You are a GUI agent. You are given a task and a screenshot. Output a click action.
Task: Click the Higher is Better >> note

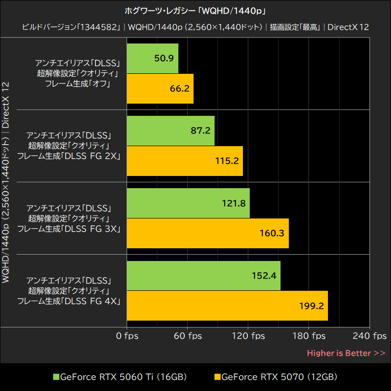[x=346, y=353]
